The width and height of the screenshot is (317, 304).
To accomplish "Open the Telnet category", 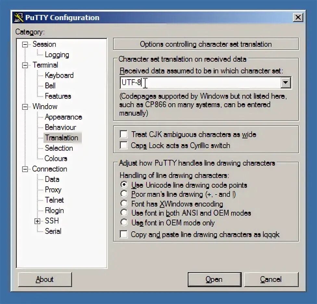I will (x=54, y=200).
